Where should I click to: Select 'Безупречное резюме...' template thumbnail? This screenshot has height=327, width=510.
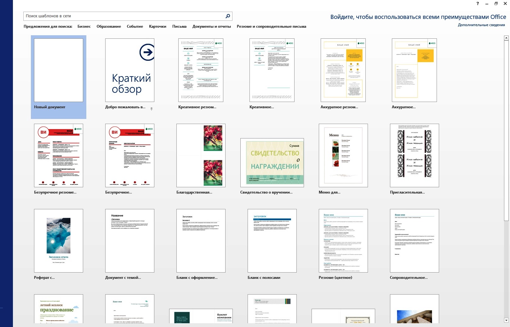click(59, 155)
